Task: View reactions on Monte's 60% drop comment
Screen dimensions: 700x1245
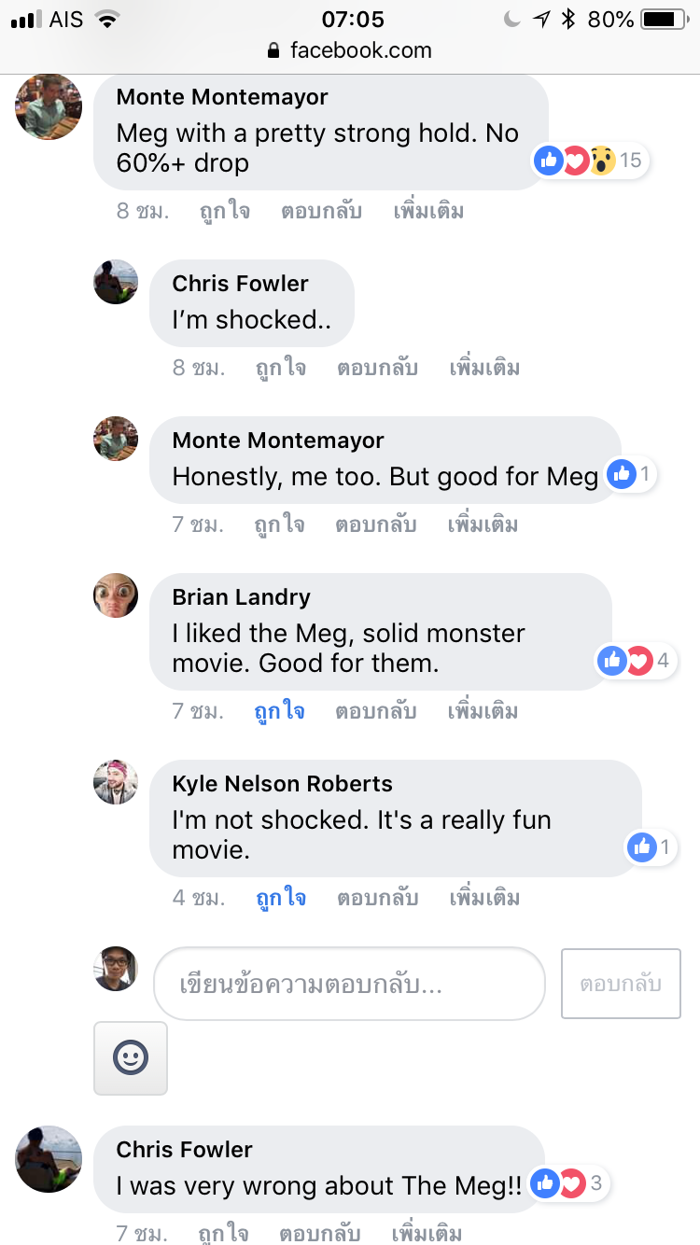Action: pyautogui.click(x=589, y=161)
